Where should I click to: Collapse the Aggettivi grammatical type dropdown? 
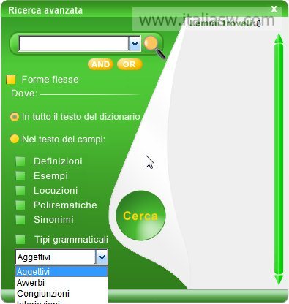click(102, 256)
